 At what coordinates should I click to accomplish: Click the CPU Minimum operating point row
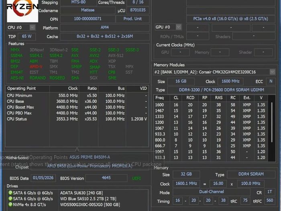click(x=77, y=96)
